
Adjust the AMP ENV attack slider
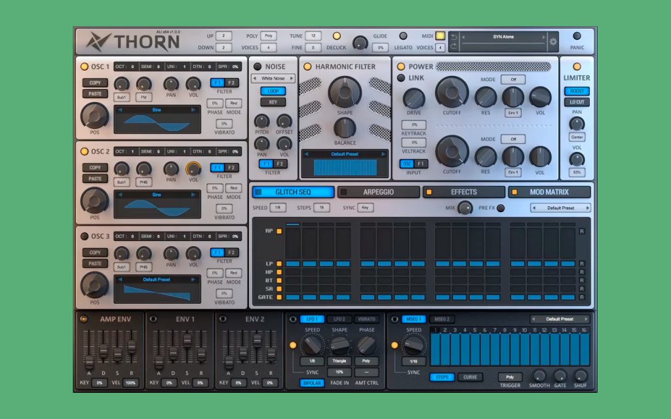[89, 361]
